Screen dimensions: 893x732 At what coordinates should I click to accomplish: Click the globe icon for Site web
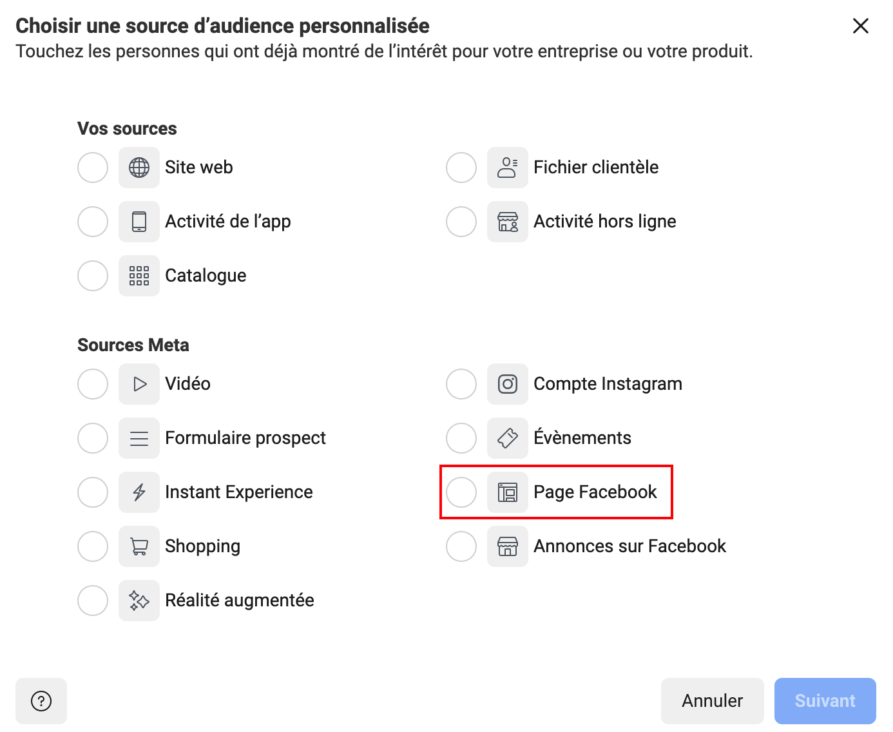click(x=139, y=168)
